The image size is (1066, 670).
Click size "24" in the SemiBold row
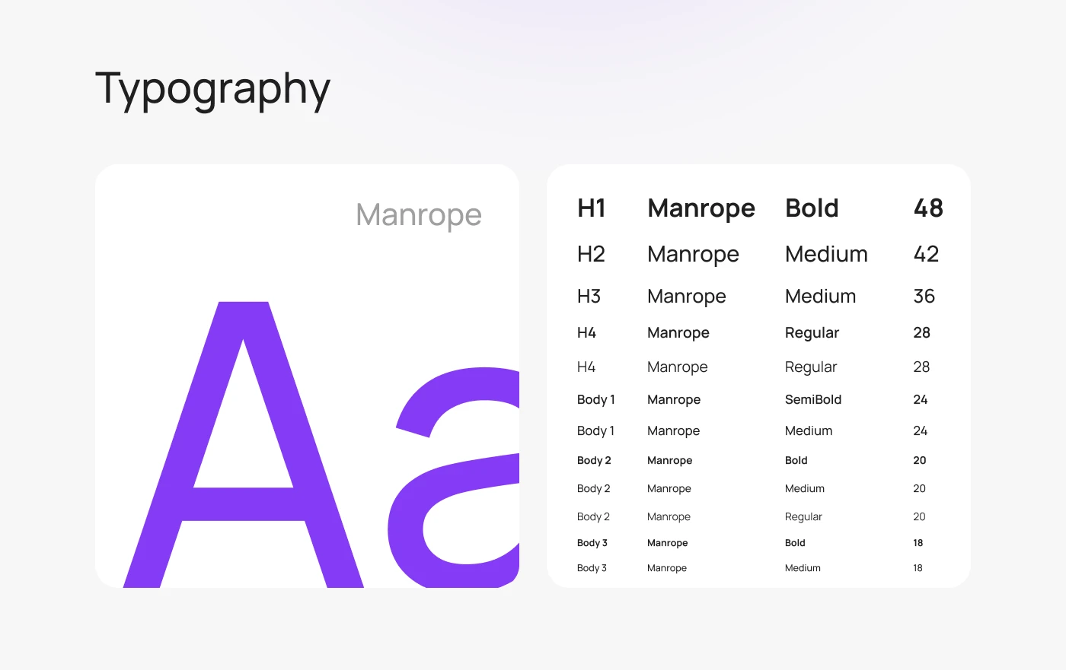click(x=921, y=399)
